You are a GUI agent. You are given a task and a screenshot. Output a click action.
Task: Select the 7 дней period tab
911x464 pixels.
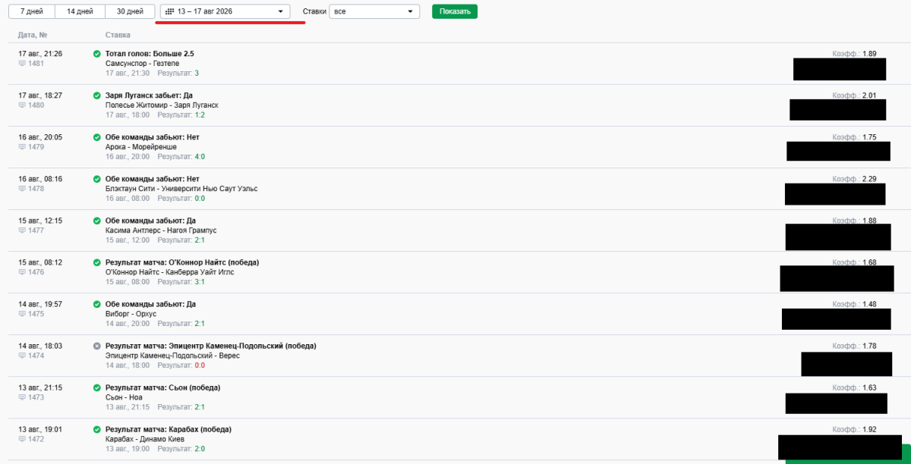click(x=32, y=12)
